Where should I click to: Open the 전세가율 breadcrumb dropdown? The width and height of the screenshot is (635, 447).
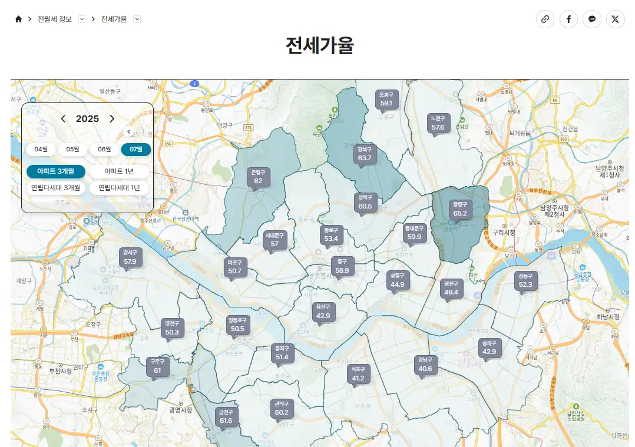pos(137,18)
